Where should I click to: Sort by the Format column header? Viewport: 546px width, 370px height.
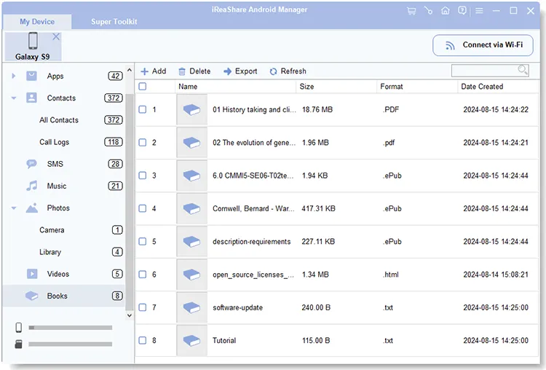(417, 87)
